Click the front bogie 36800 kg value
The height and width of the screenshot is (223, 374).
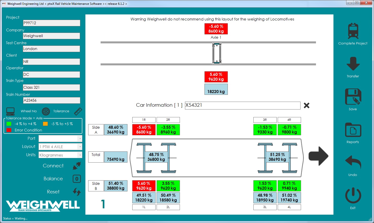pyautogui.click(x=156, y=157)
